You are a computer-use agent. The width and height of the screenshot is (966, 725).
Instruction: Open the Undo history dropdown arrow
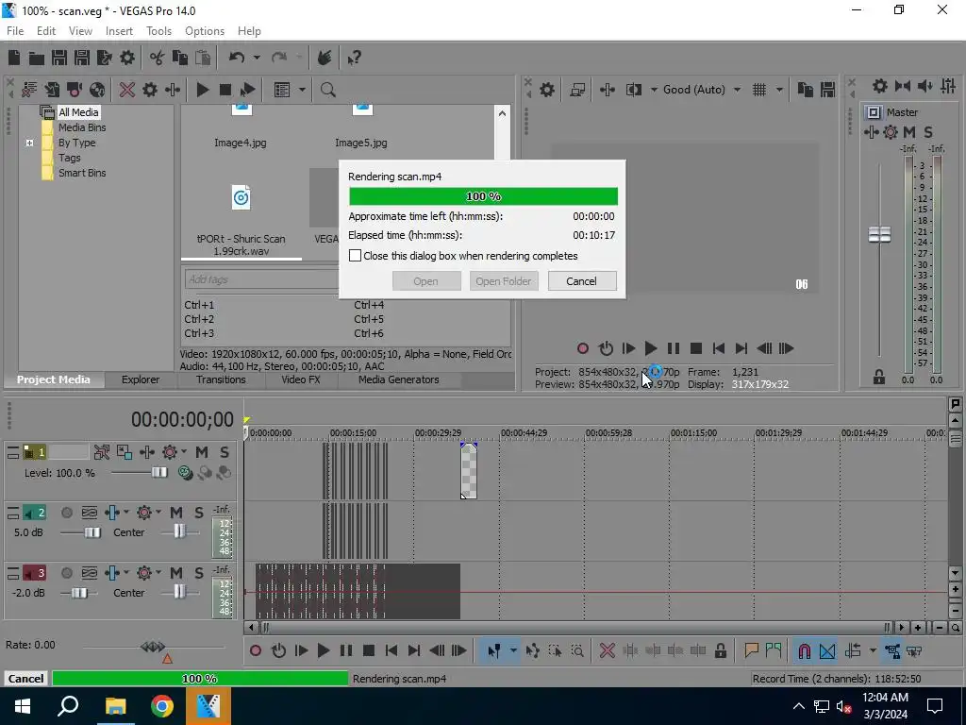point(257,58)
